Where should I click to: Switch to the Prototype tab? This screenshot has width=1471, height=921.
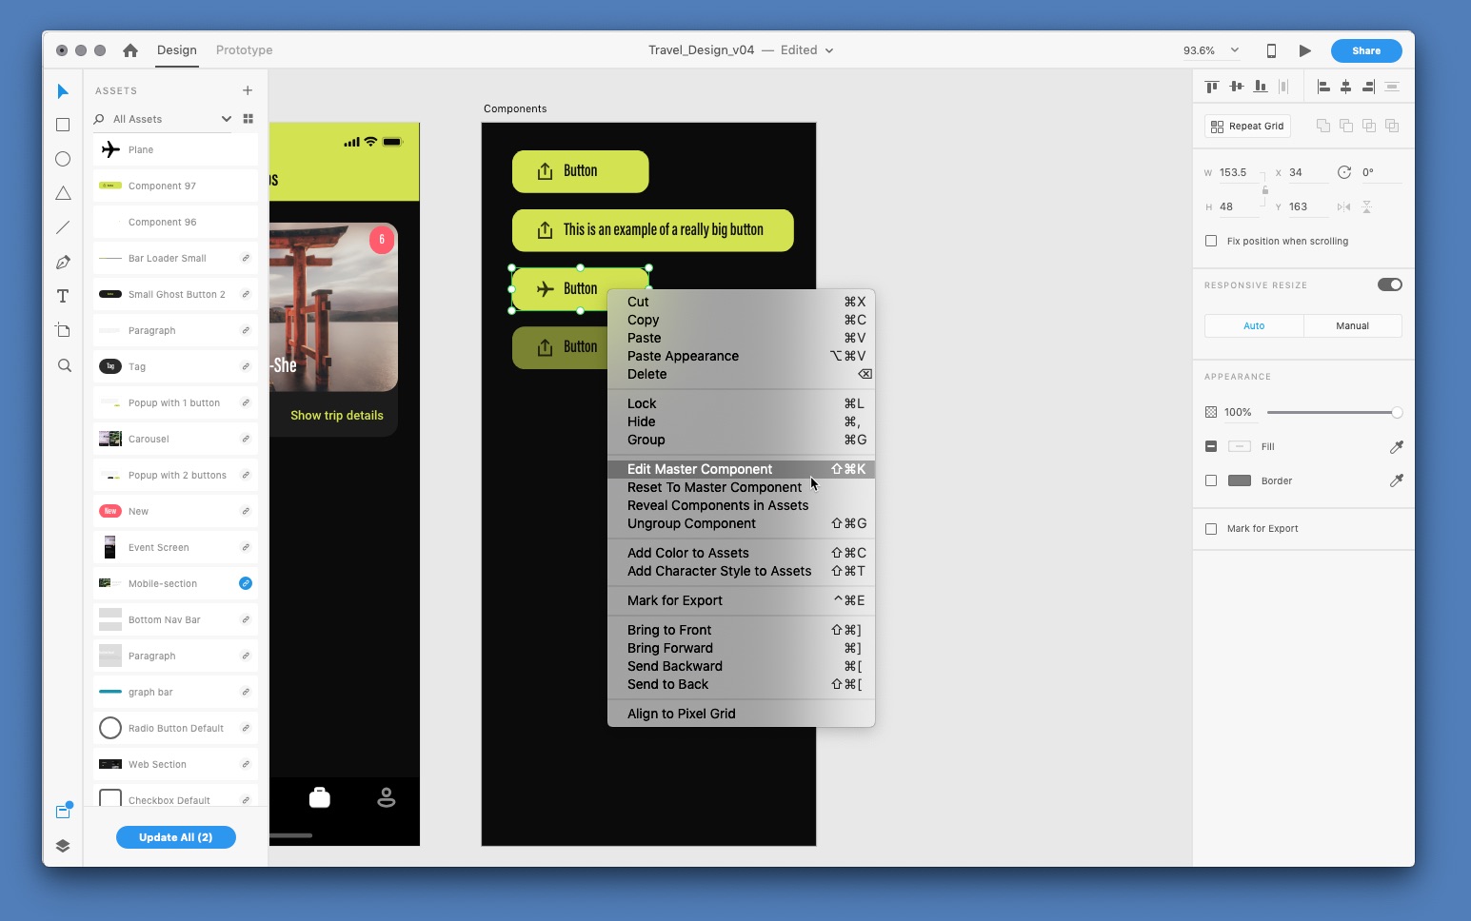(x=244, y=50)
